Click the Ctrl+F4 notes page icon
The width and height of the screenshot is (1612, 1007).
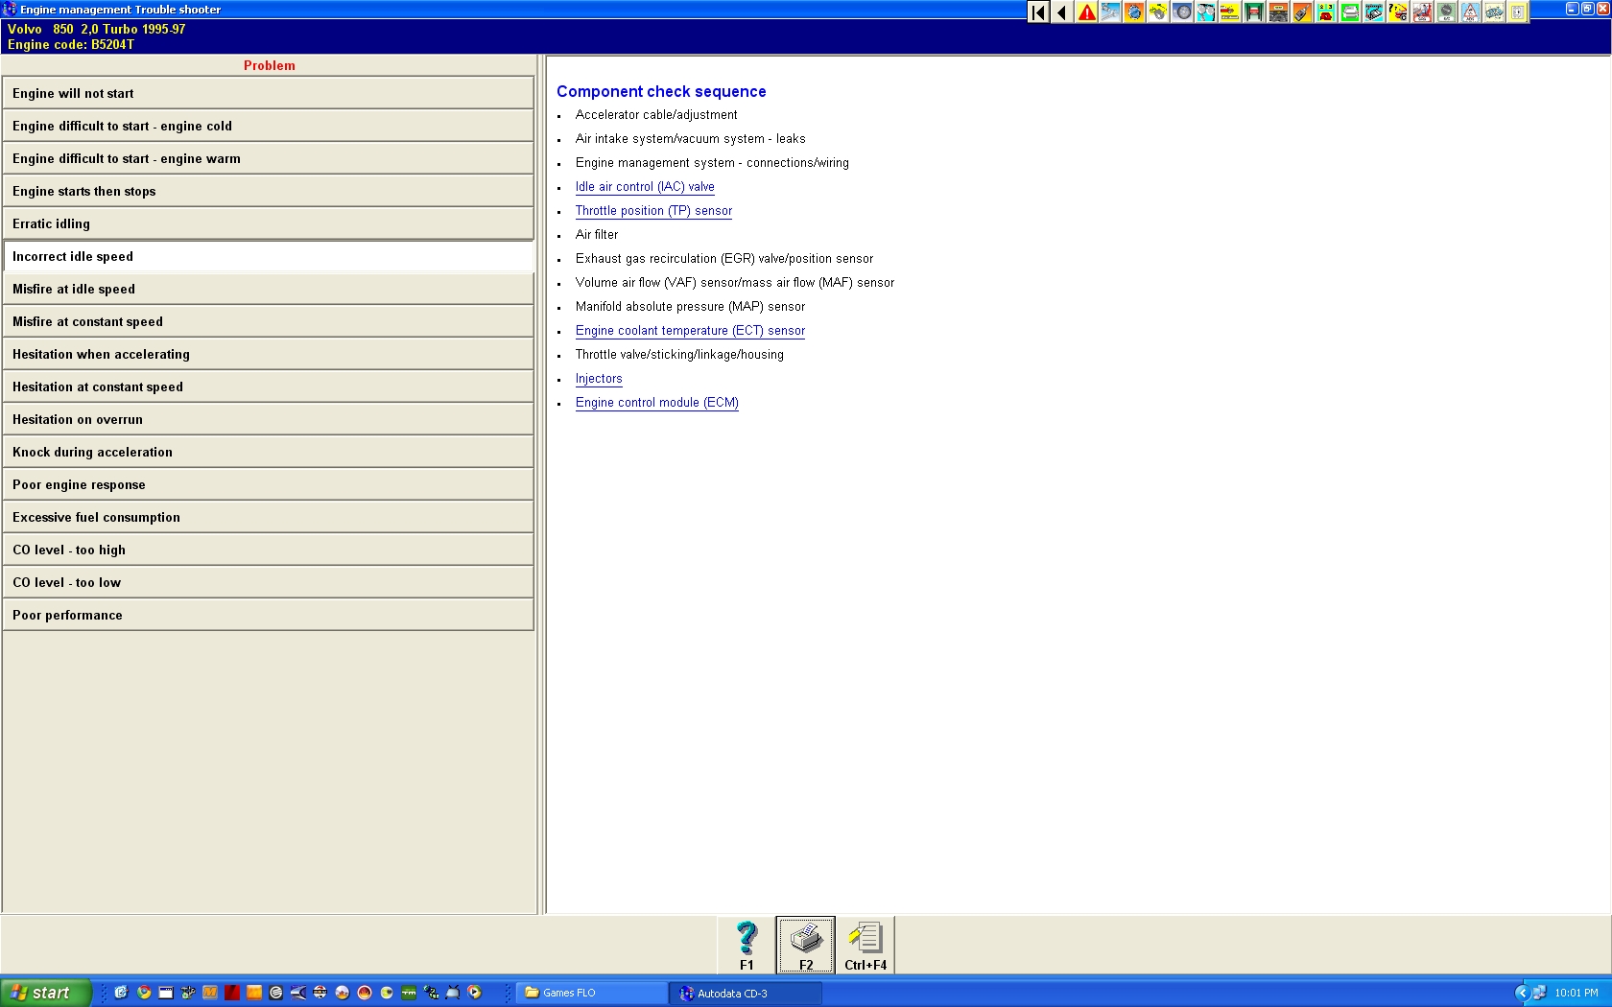[x=865, y=945]
